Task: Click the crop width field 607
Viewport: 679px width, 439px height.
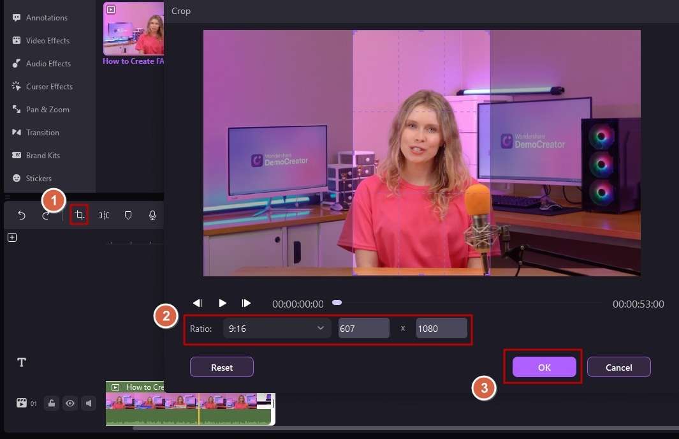Action: click(x=364, y=328)
